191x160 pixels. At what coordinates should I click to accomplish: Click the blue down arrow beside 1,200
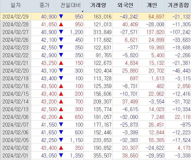(x=61, y=32)
